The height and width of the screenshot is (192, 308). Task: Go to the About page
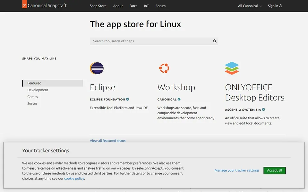[x=118, y=6]
